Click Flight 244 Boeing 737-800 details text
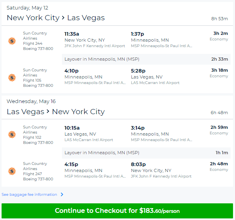Image resolution: width=235 pixels, height=220 pixels. [38, 46]
